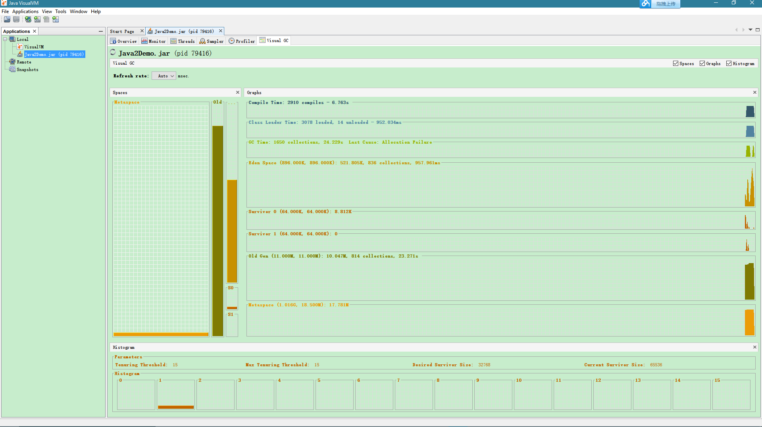Switch to the Threads tab
Viewport: 762px width, 427px height.
point(183,41)
